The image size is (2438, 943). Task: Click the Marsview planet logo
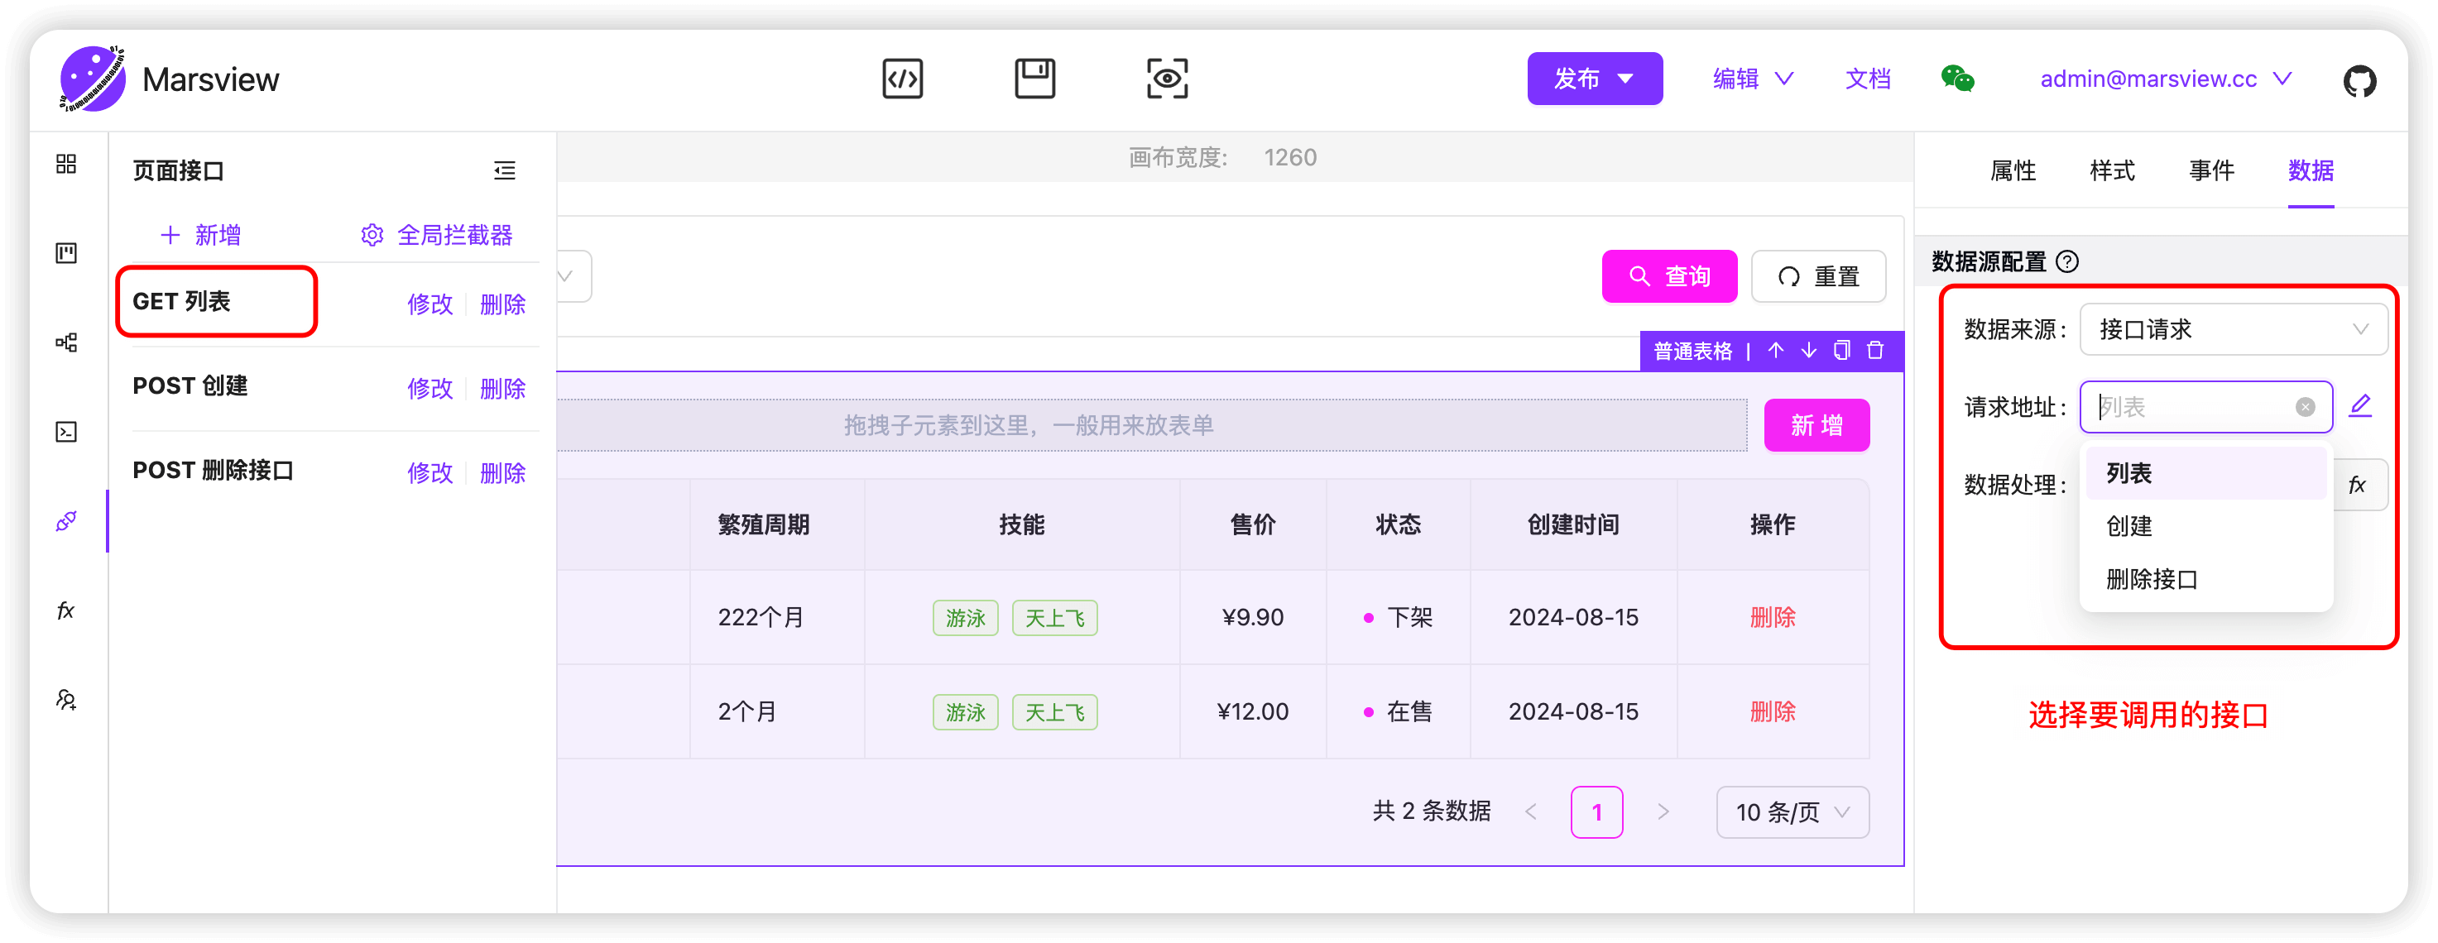92,79
